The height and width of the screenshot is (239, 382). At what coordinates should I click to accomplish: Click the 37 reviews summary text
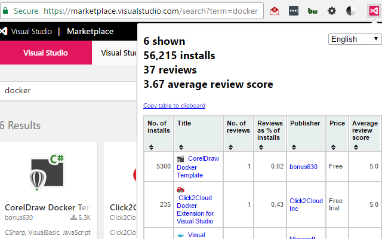pos(170,70)
